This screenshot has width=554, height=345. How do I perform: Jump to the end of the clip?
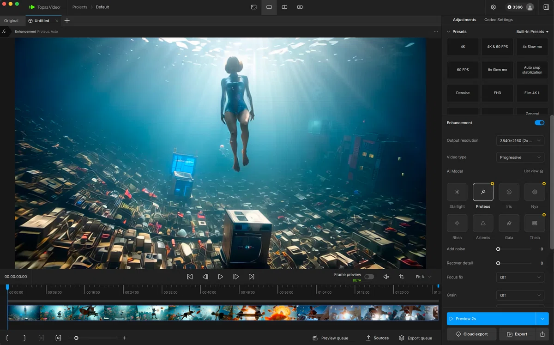(x=251, y=277)
